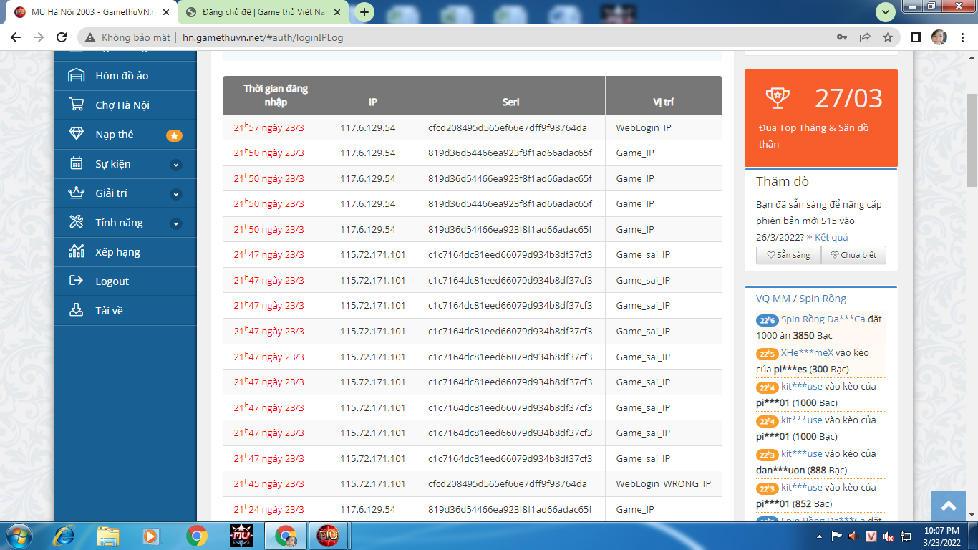Click the Logout arrow icon
This screenshot has width=978, height=550.
pos(76,281)
